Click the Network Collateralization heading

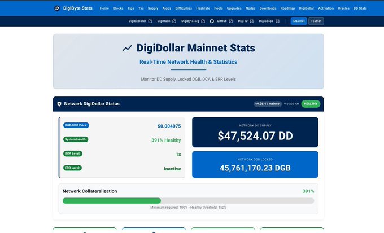tap(90, 191)
